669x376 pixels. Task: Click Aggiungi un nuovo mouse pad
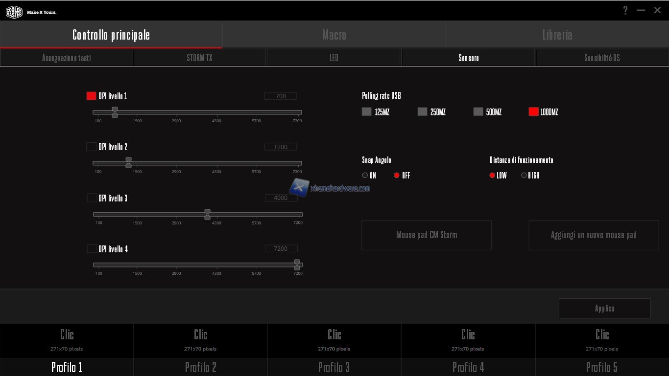pos(593,235)
